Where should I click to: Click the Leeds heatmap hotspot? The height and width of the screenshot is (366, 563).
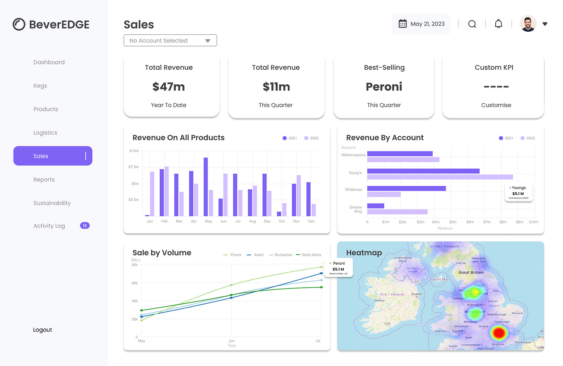tap(474, 292)
